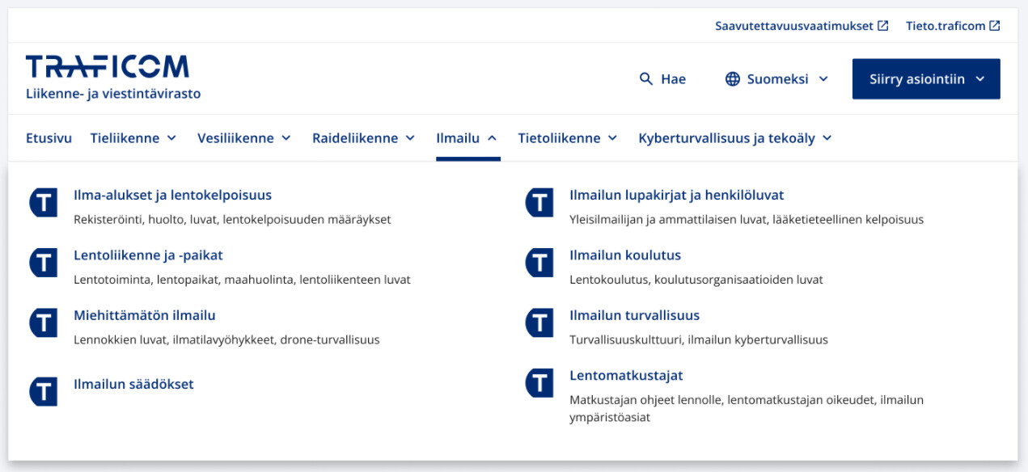Click the T icon beside Ilmailun säädökset

point(43,390)
